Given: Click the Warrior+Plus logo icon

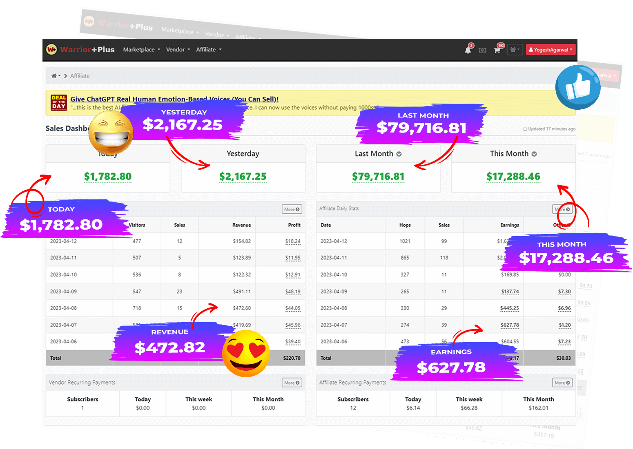Looking at the screenshot, I should [x=51, y=50].
